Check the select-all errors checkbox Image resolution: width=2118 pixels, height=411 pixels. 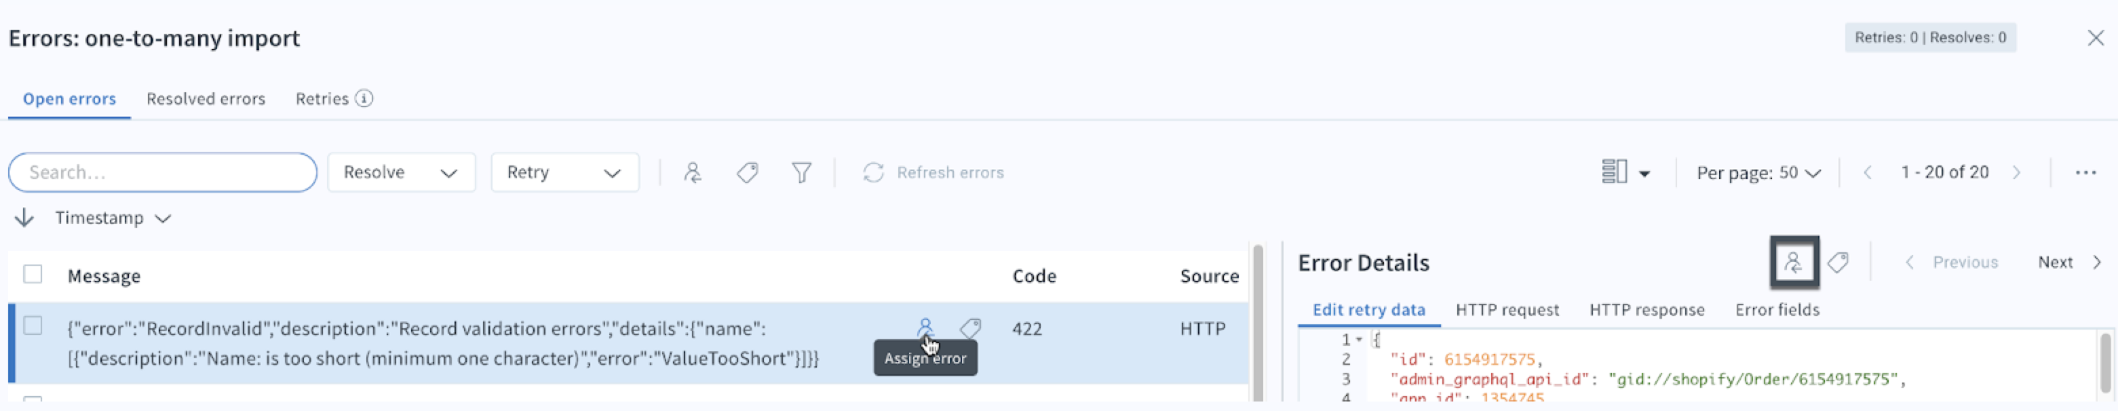33,275
